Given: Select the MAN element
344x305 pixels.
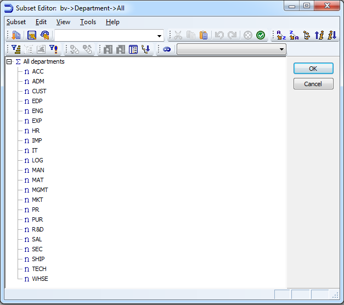Looking at the screenshot, I should (38, 170).
